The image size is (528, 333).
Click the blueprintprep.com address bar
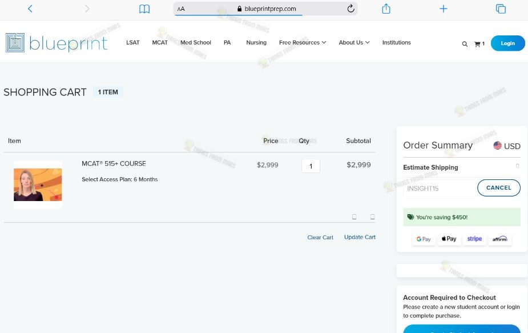pos(265,9)
